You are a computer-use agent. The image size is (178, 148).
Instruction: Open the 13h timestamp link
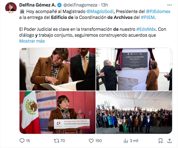click(x=104, y=5)
